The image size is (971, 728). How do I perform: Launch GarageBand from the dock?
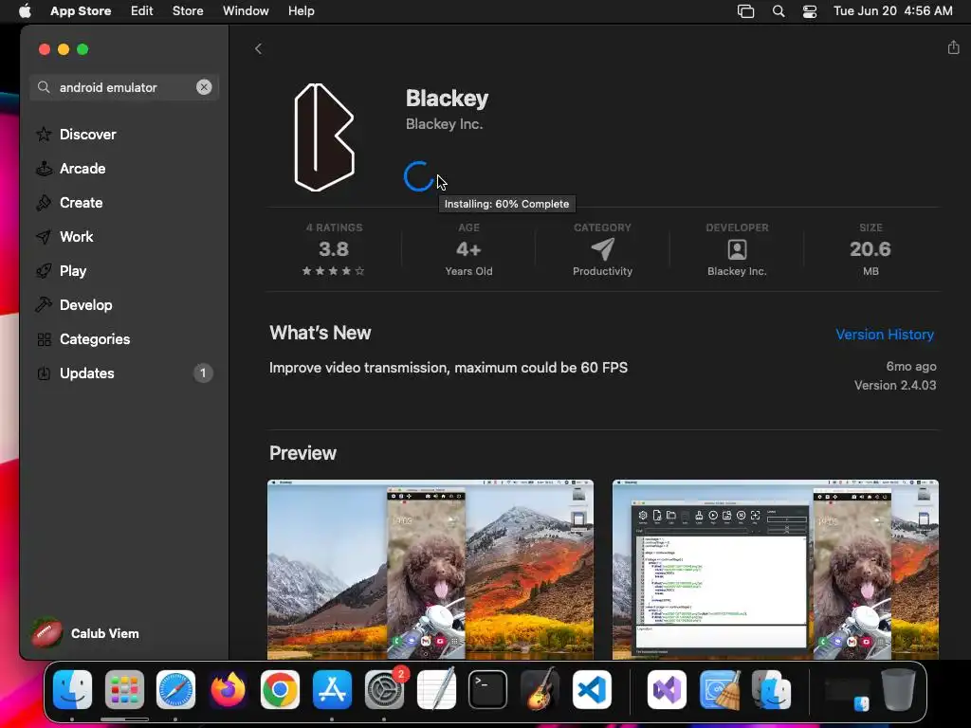(540, 690)
